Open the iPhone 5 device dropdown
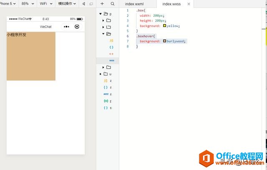This screenshot has width=267, height=170. click(x=8, y=4)
